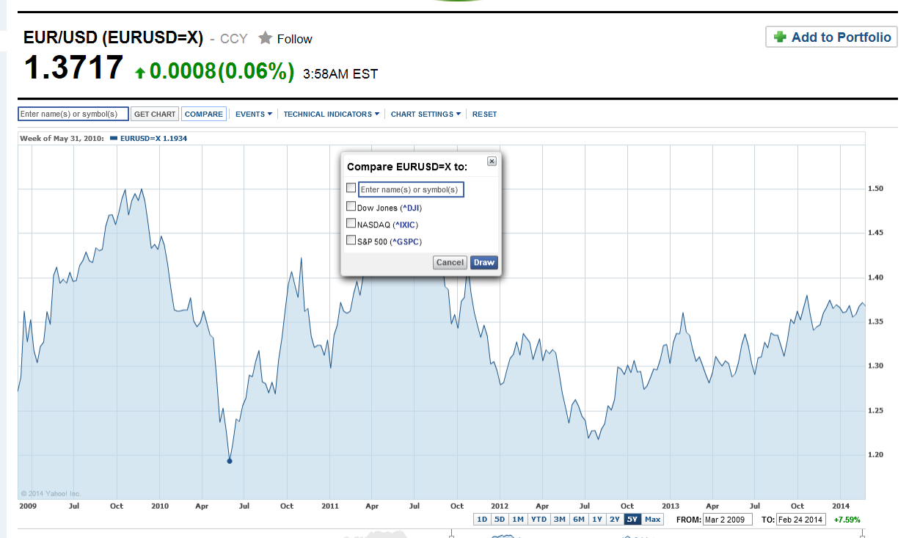Select the YTD chart range
The width and height of the screenshot is (909, 538).
coord(539,519)
